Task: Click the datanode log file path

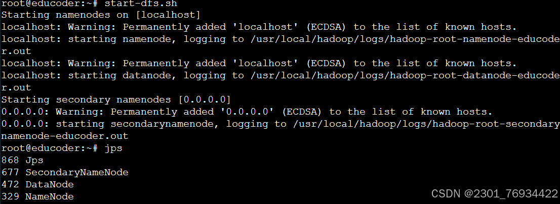Action: 405,75
